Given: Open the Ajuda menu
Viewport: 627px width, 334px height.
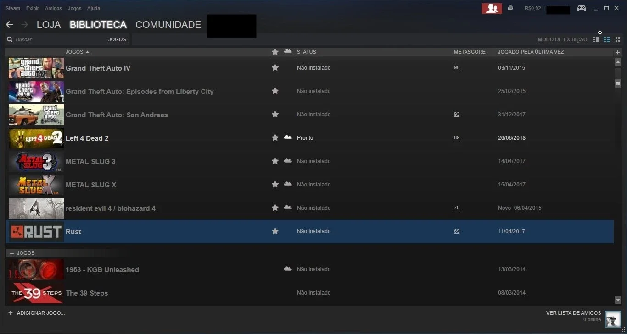Looking at the screenshot, I should pyautogui.click(x=94, y=8).
